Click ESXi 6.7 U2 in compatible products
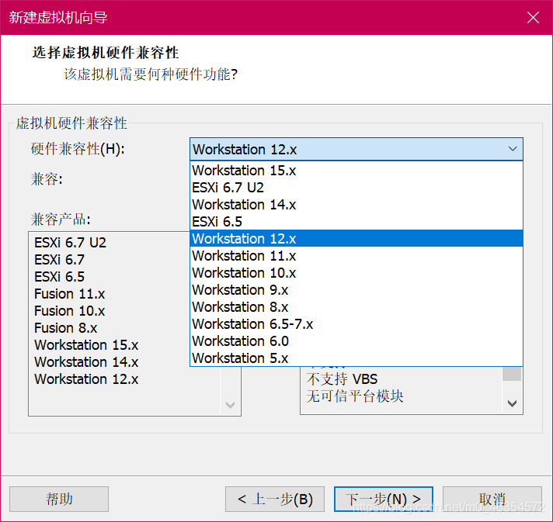553x522 pixels. pos(70,243)
